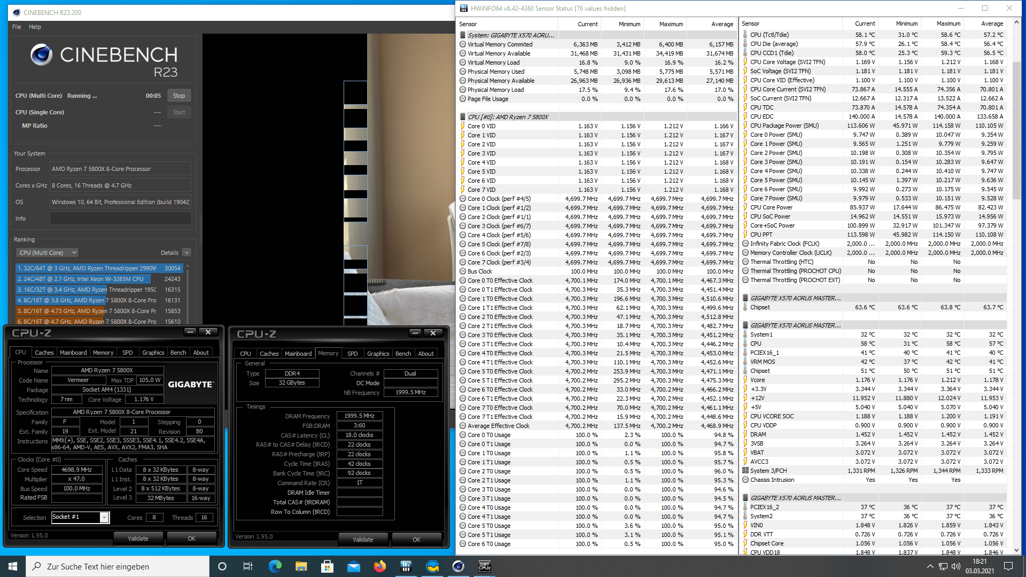
Task: Click the System GIGABYTE X570 section icon in HWiNFO
Action: [x=463, y=35]
